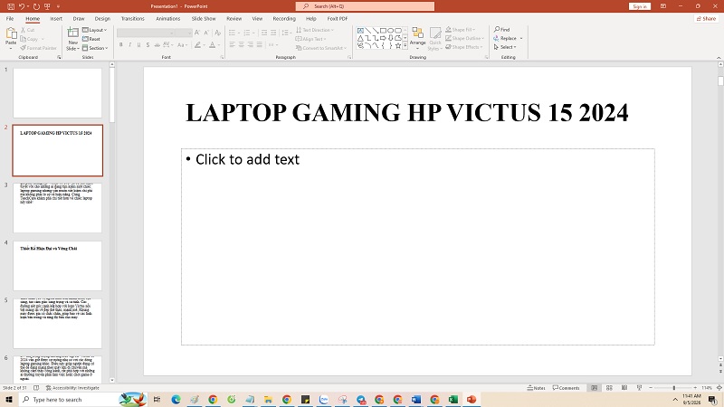Open the Layout dropdown

point(95,30)
